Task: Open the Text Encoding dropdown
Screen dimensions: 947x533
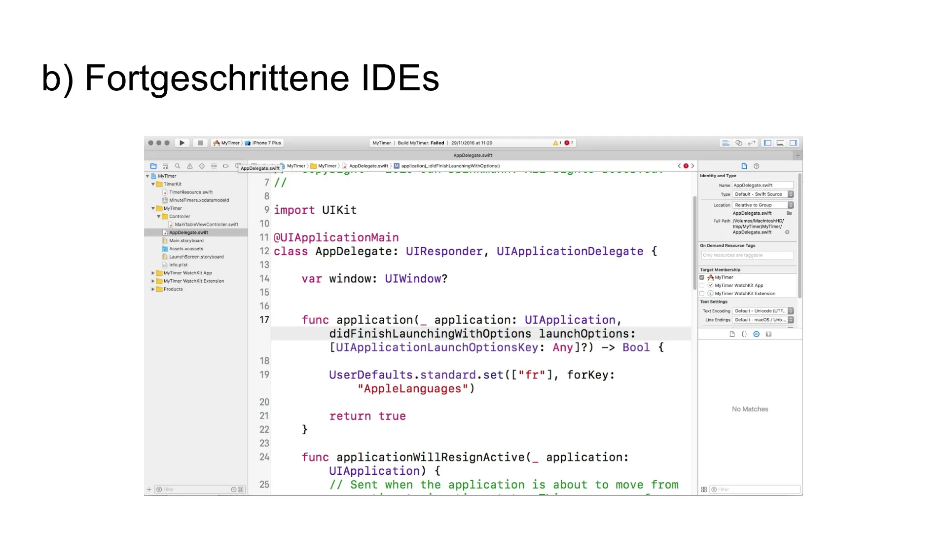Action: (x=763, y=311)
